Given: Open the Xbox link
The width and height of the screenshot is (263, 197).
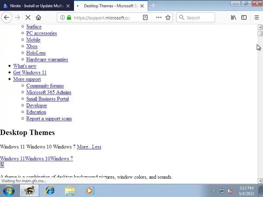Looking at the screenshot, I should [32, 46].
